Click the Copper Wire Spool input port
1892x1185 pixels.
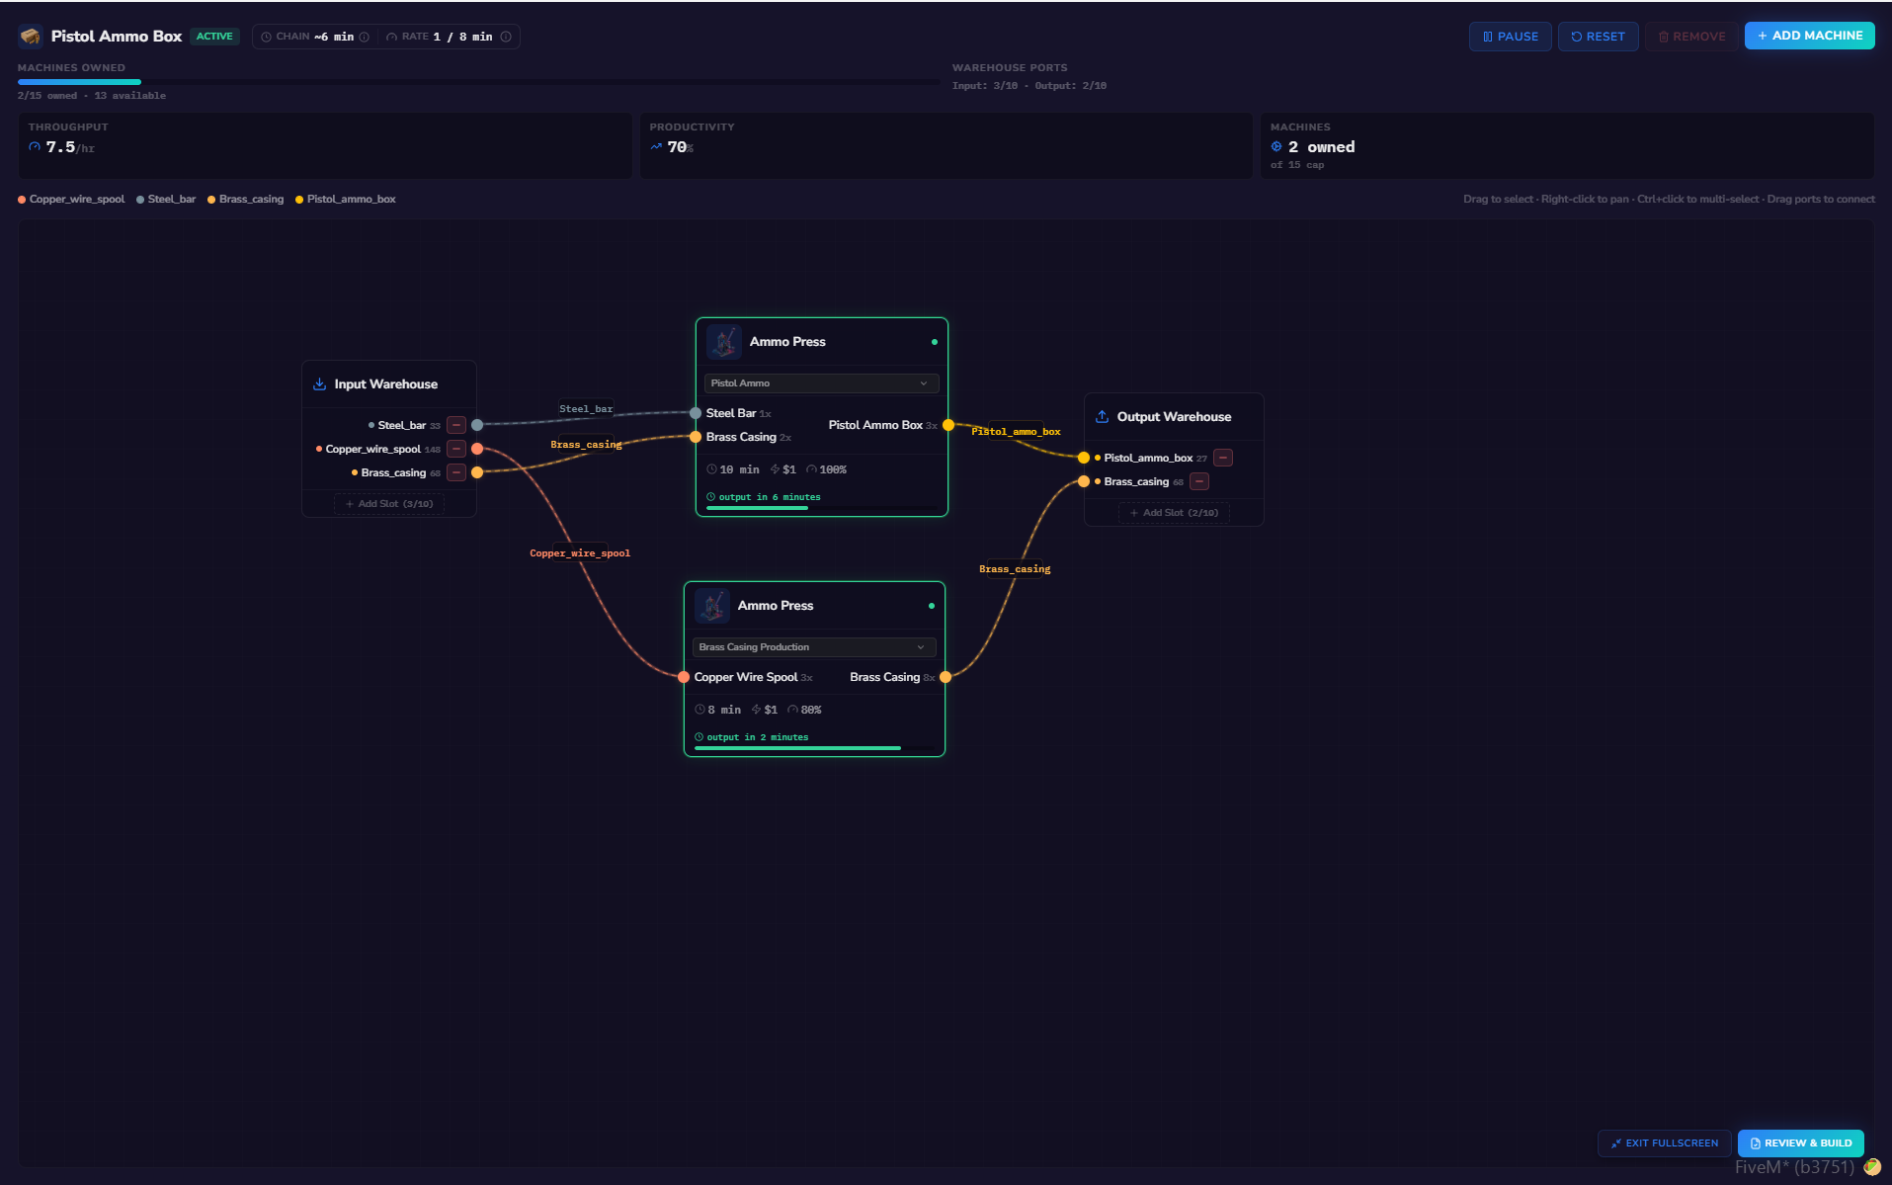pos(684,677)
